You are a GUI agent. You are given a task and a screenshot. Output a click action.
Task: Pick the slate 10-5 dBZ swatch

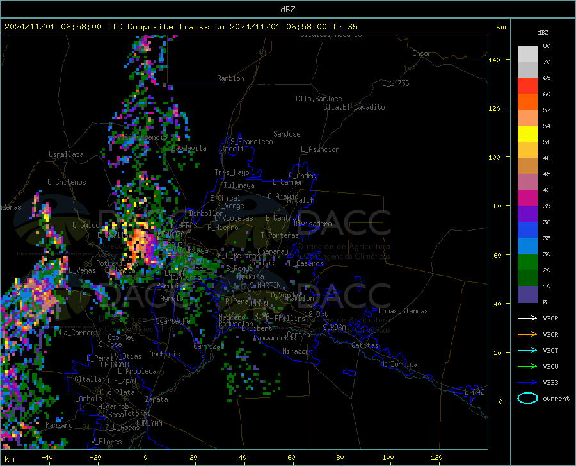click(527, 294)
